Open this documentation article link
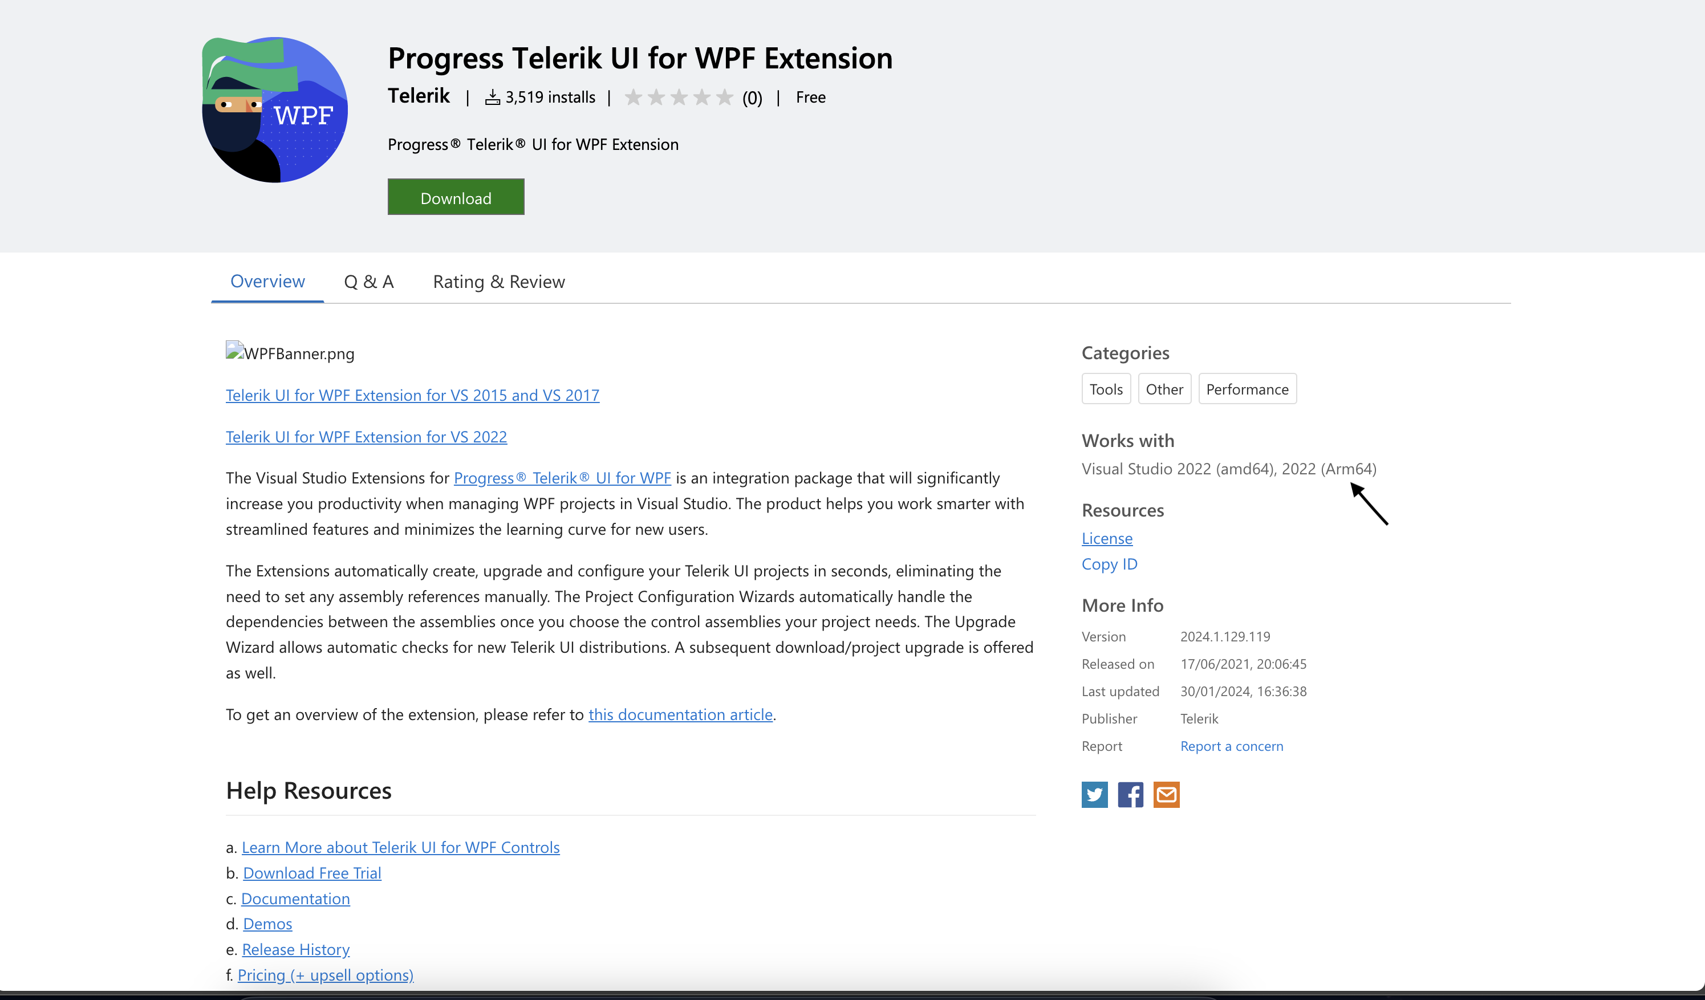The height and width of the screenshot is (1000, 1705). pyautogui.click(x=680, y=714)
